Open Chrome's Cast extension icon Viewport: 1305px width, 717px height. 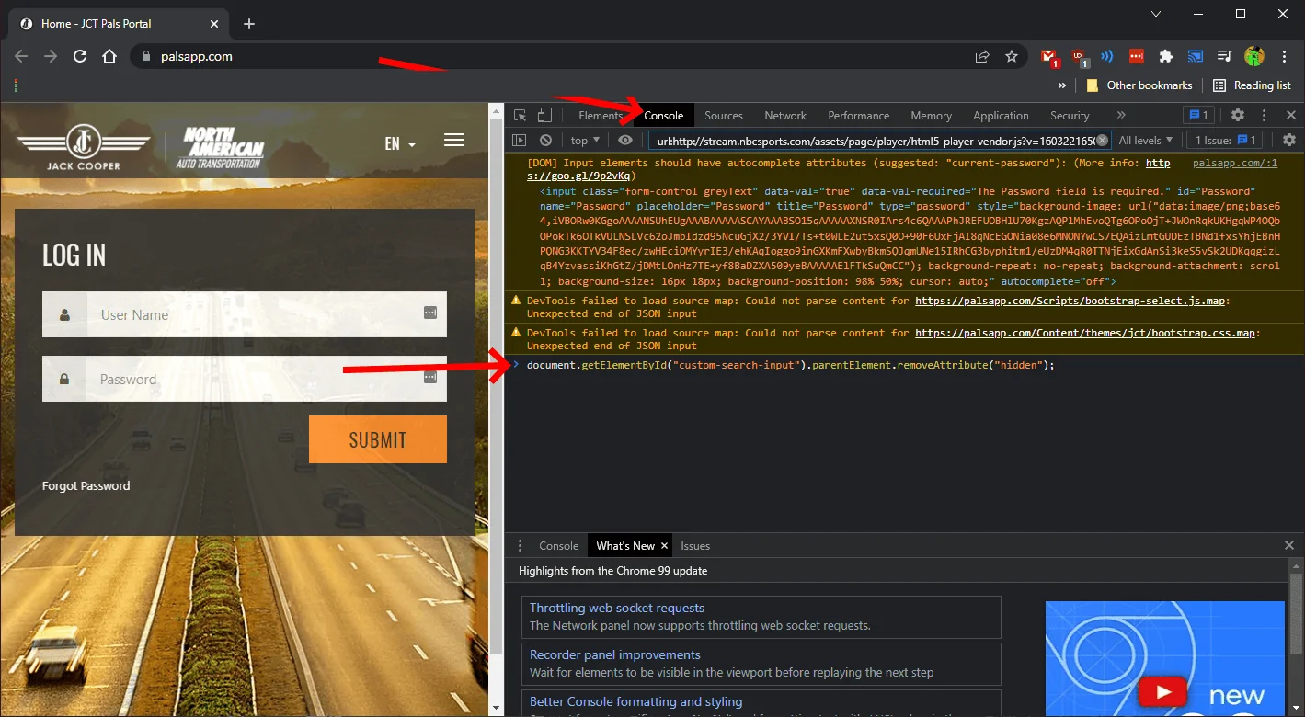click(x=1195, y=56)
